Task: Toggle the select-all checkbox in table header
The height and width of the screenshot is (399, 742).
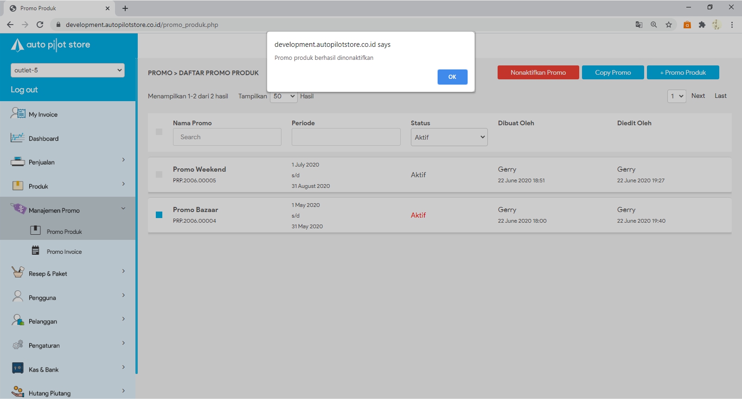Action: pos(159,132)
